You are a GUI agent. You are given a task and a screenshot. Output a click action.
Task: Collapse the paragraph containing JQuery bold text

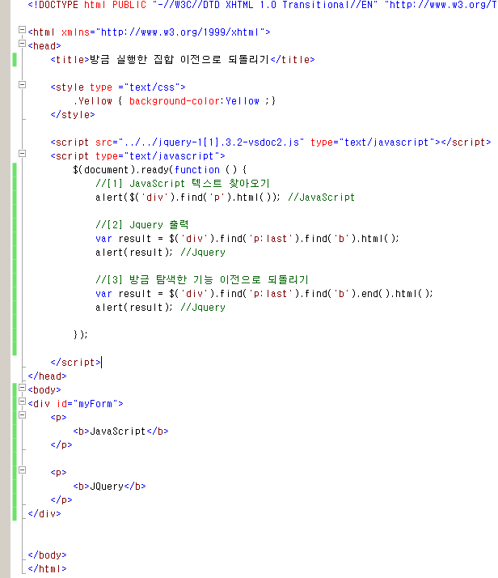point(22,470)
